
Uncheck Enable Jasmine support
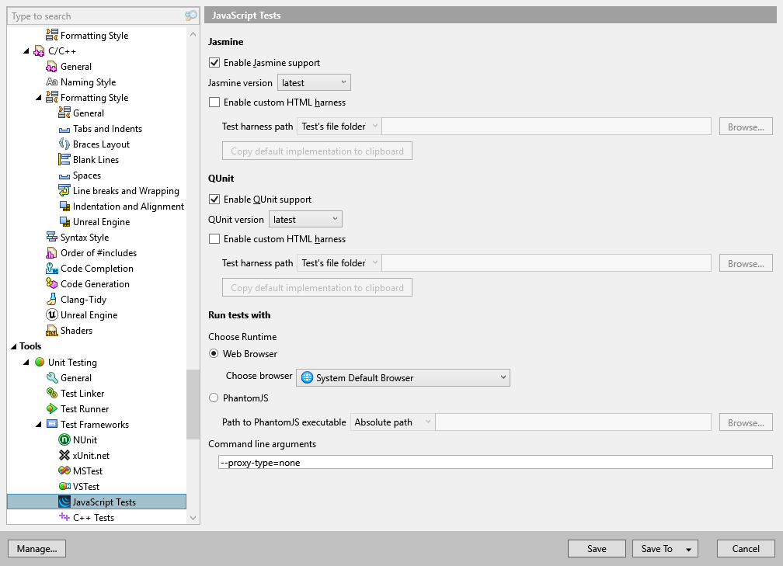click(214, 62)
